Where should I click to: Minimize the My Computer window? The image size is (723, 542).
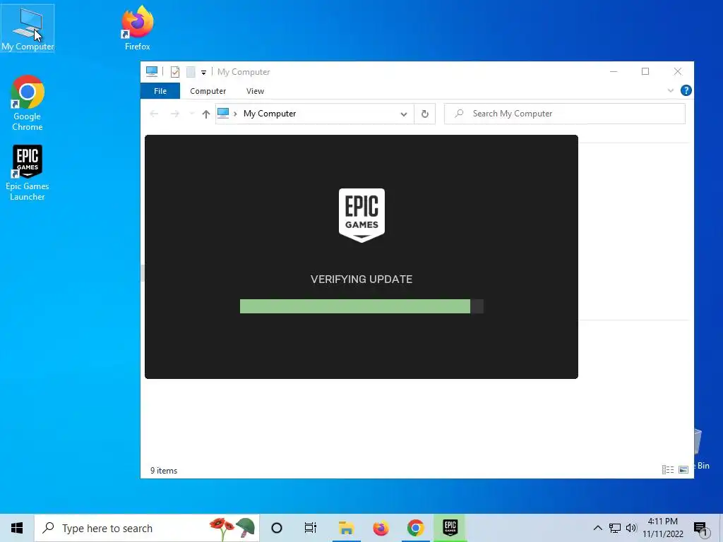pos(614,71)
